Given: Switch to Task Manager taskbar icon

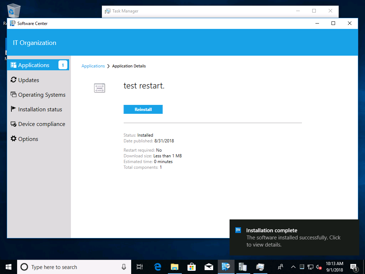Looking at the screenshot, I should point(260,267).
